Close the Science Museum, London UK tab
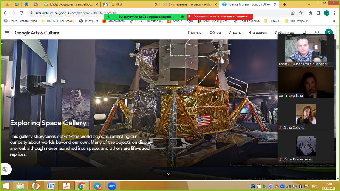Viewport: 340px width, 191px height. 275,4
